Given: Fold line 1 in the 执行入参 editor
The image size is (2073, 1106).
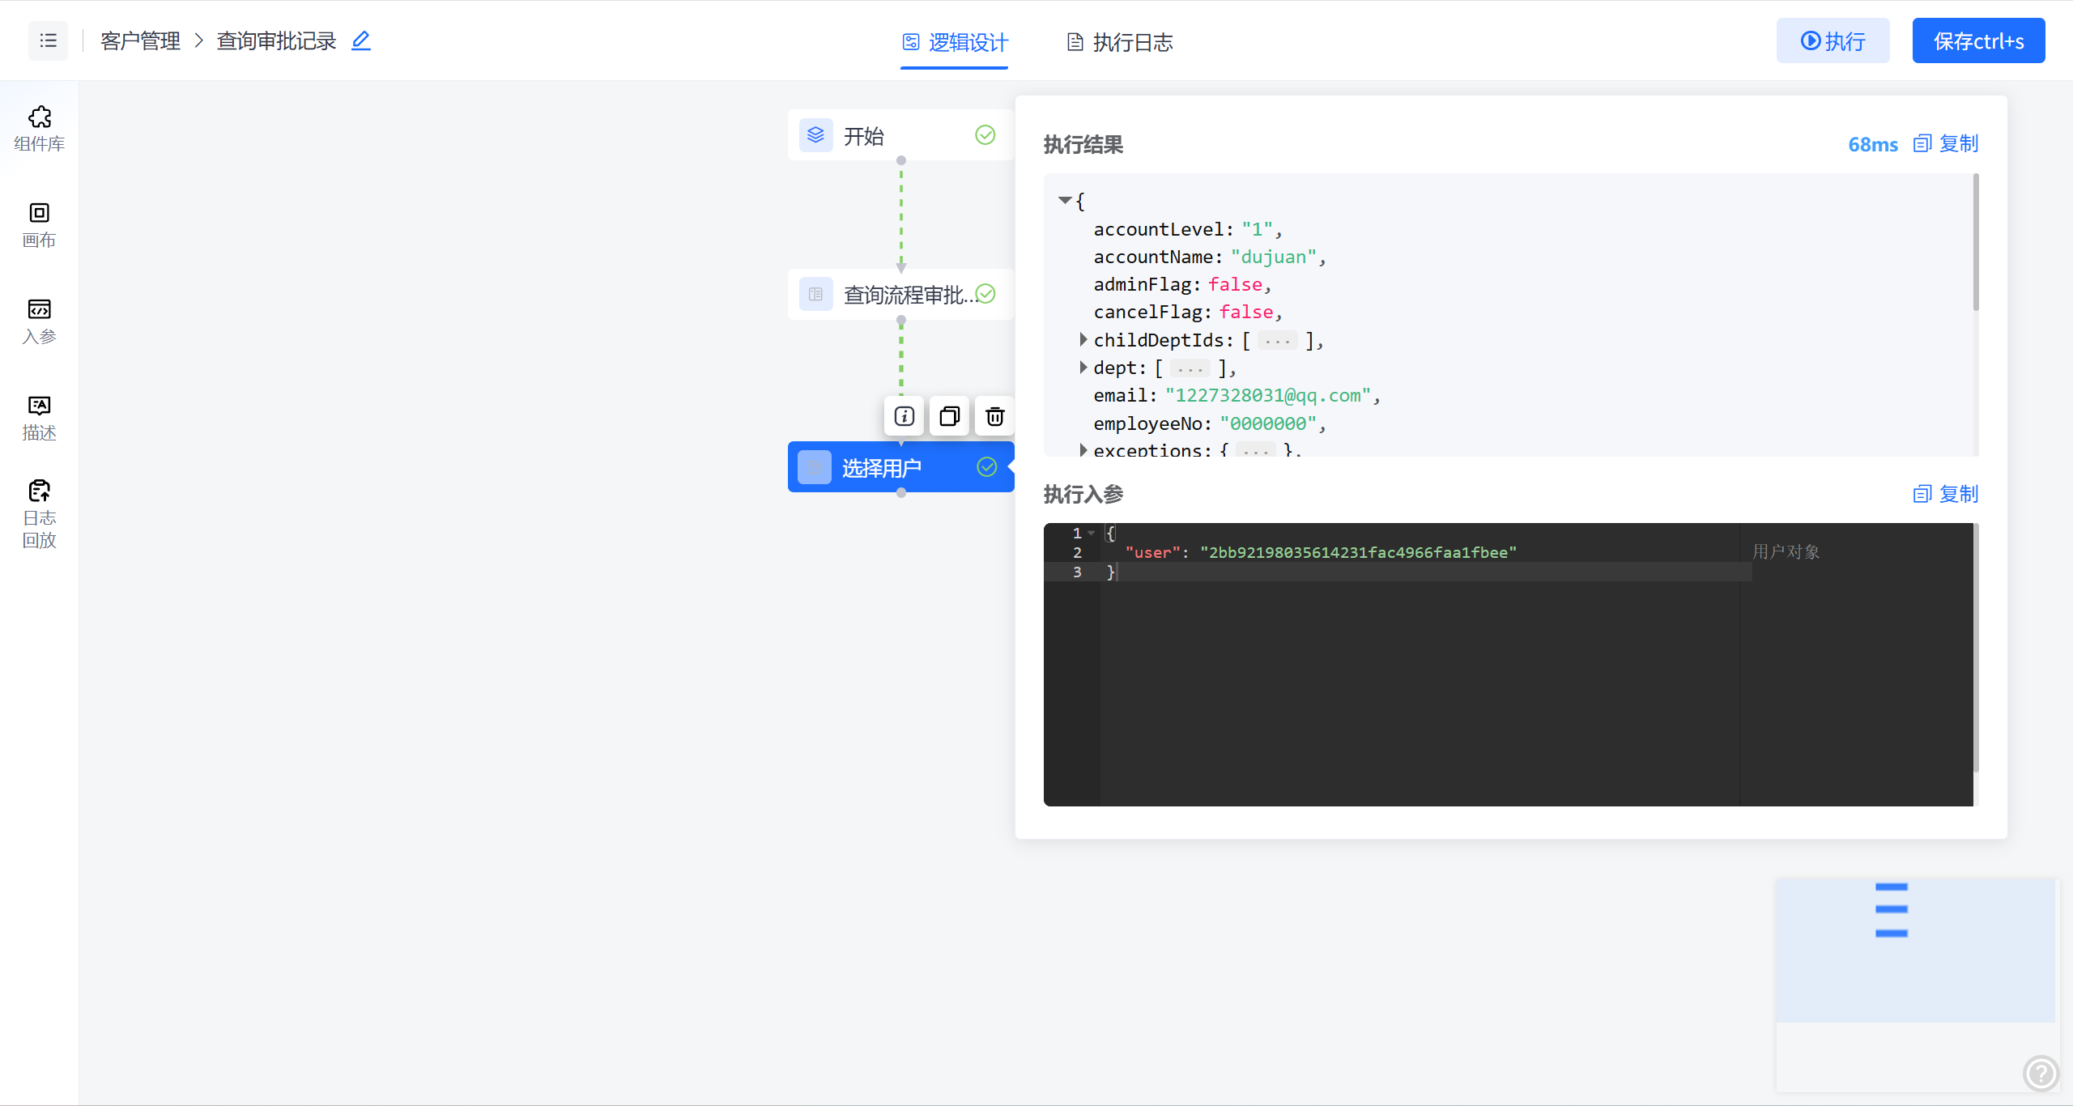Looking at the screenshot, I should click(1092, 533).
